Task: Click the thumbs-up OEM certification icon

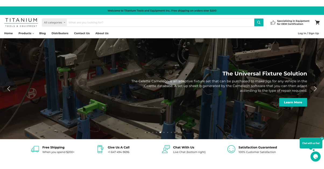Action: coord(273,23)
